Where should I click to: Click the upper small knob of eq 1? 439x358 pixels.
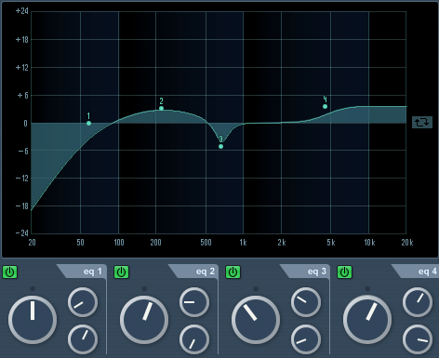(83, 302)
